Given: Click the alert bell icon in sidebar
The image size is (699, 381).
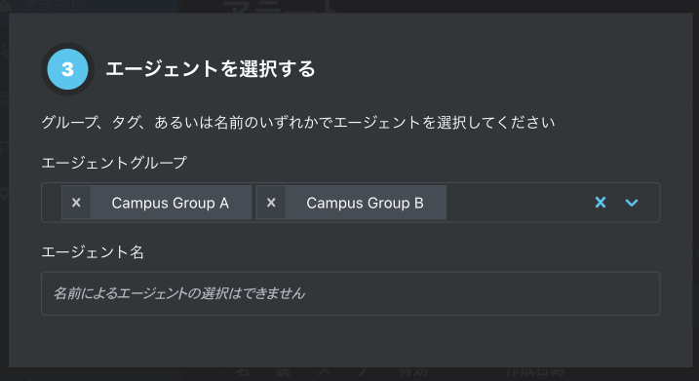Looking at the screenshot, I should pyautogui.click(x=5, y=5).
